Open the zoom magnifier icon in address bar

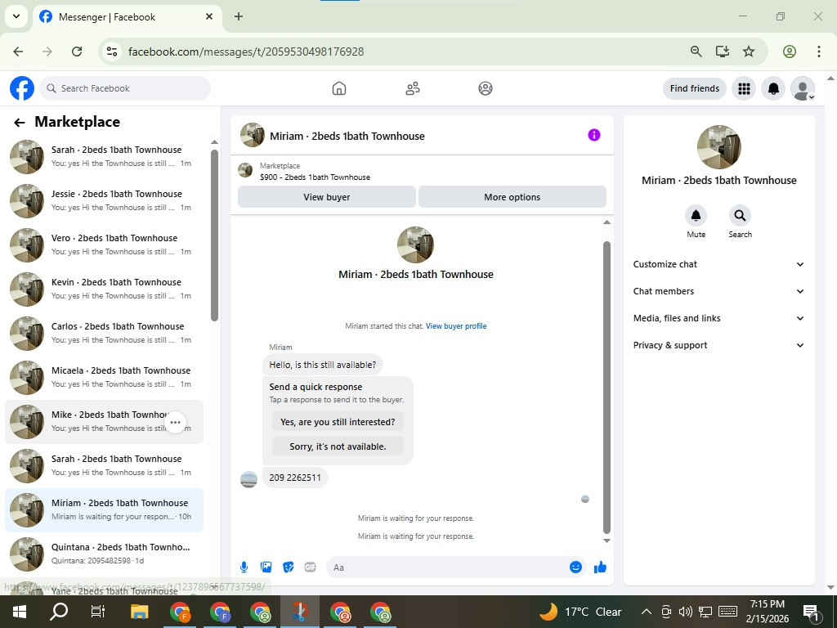[x=696, y=52]
